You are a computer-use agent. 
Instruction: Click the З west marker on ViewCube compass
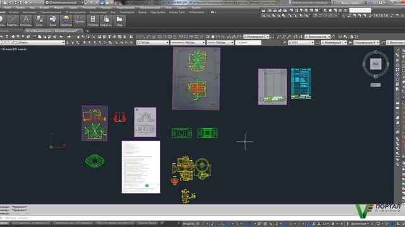(363, 64)
